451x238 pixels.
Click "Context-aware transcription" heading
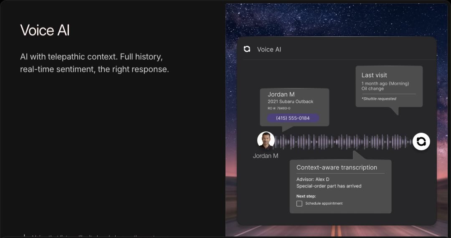click(337, 167)
